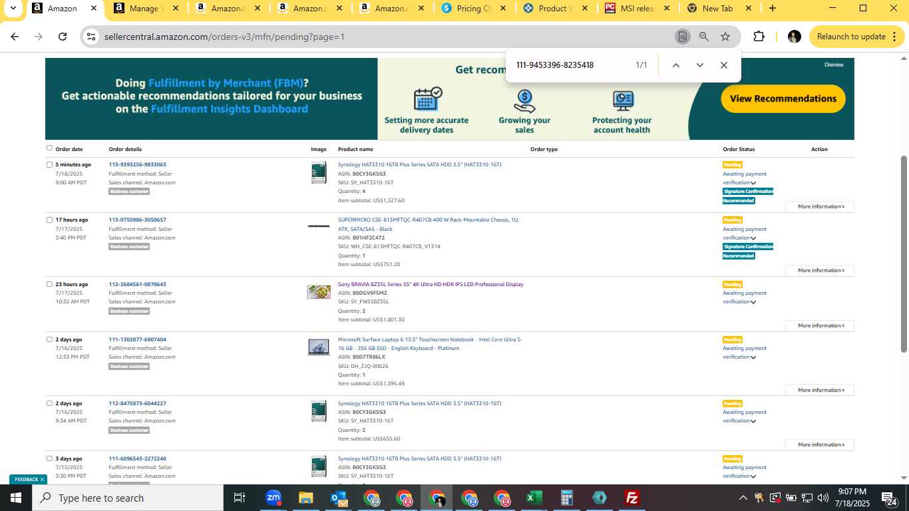Launch Zoom from the taskbar
Viewport: 909px width, 511px height.
click(273, 498)
